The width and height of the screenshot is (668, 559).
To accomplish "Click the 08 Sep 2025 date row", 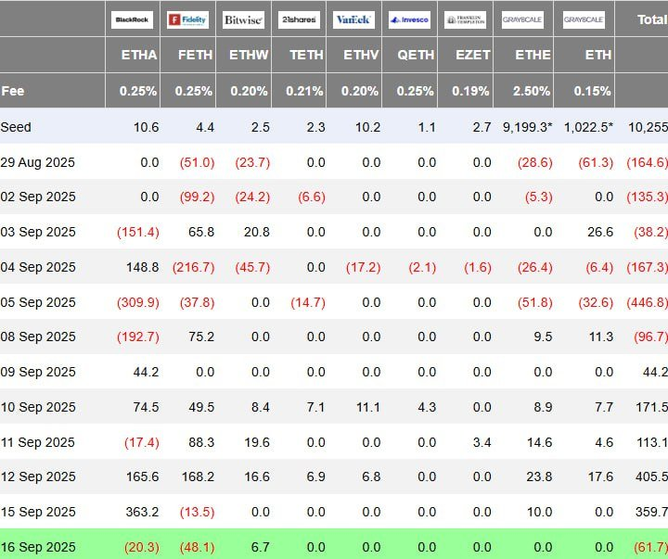I will tap(38, 337).
